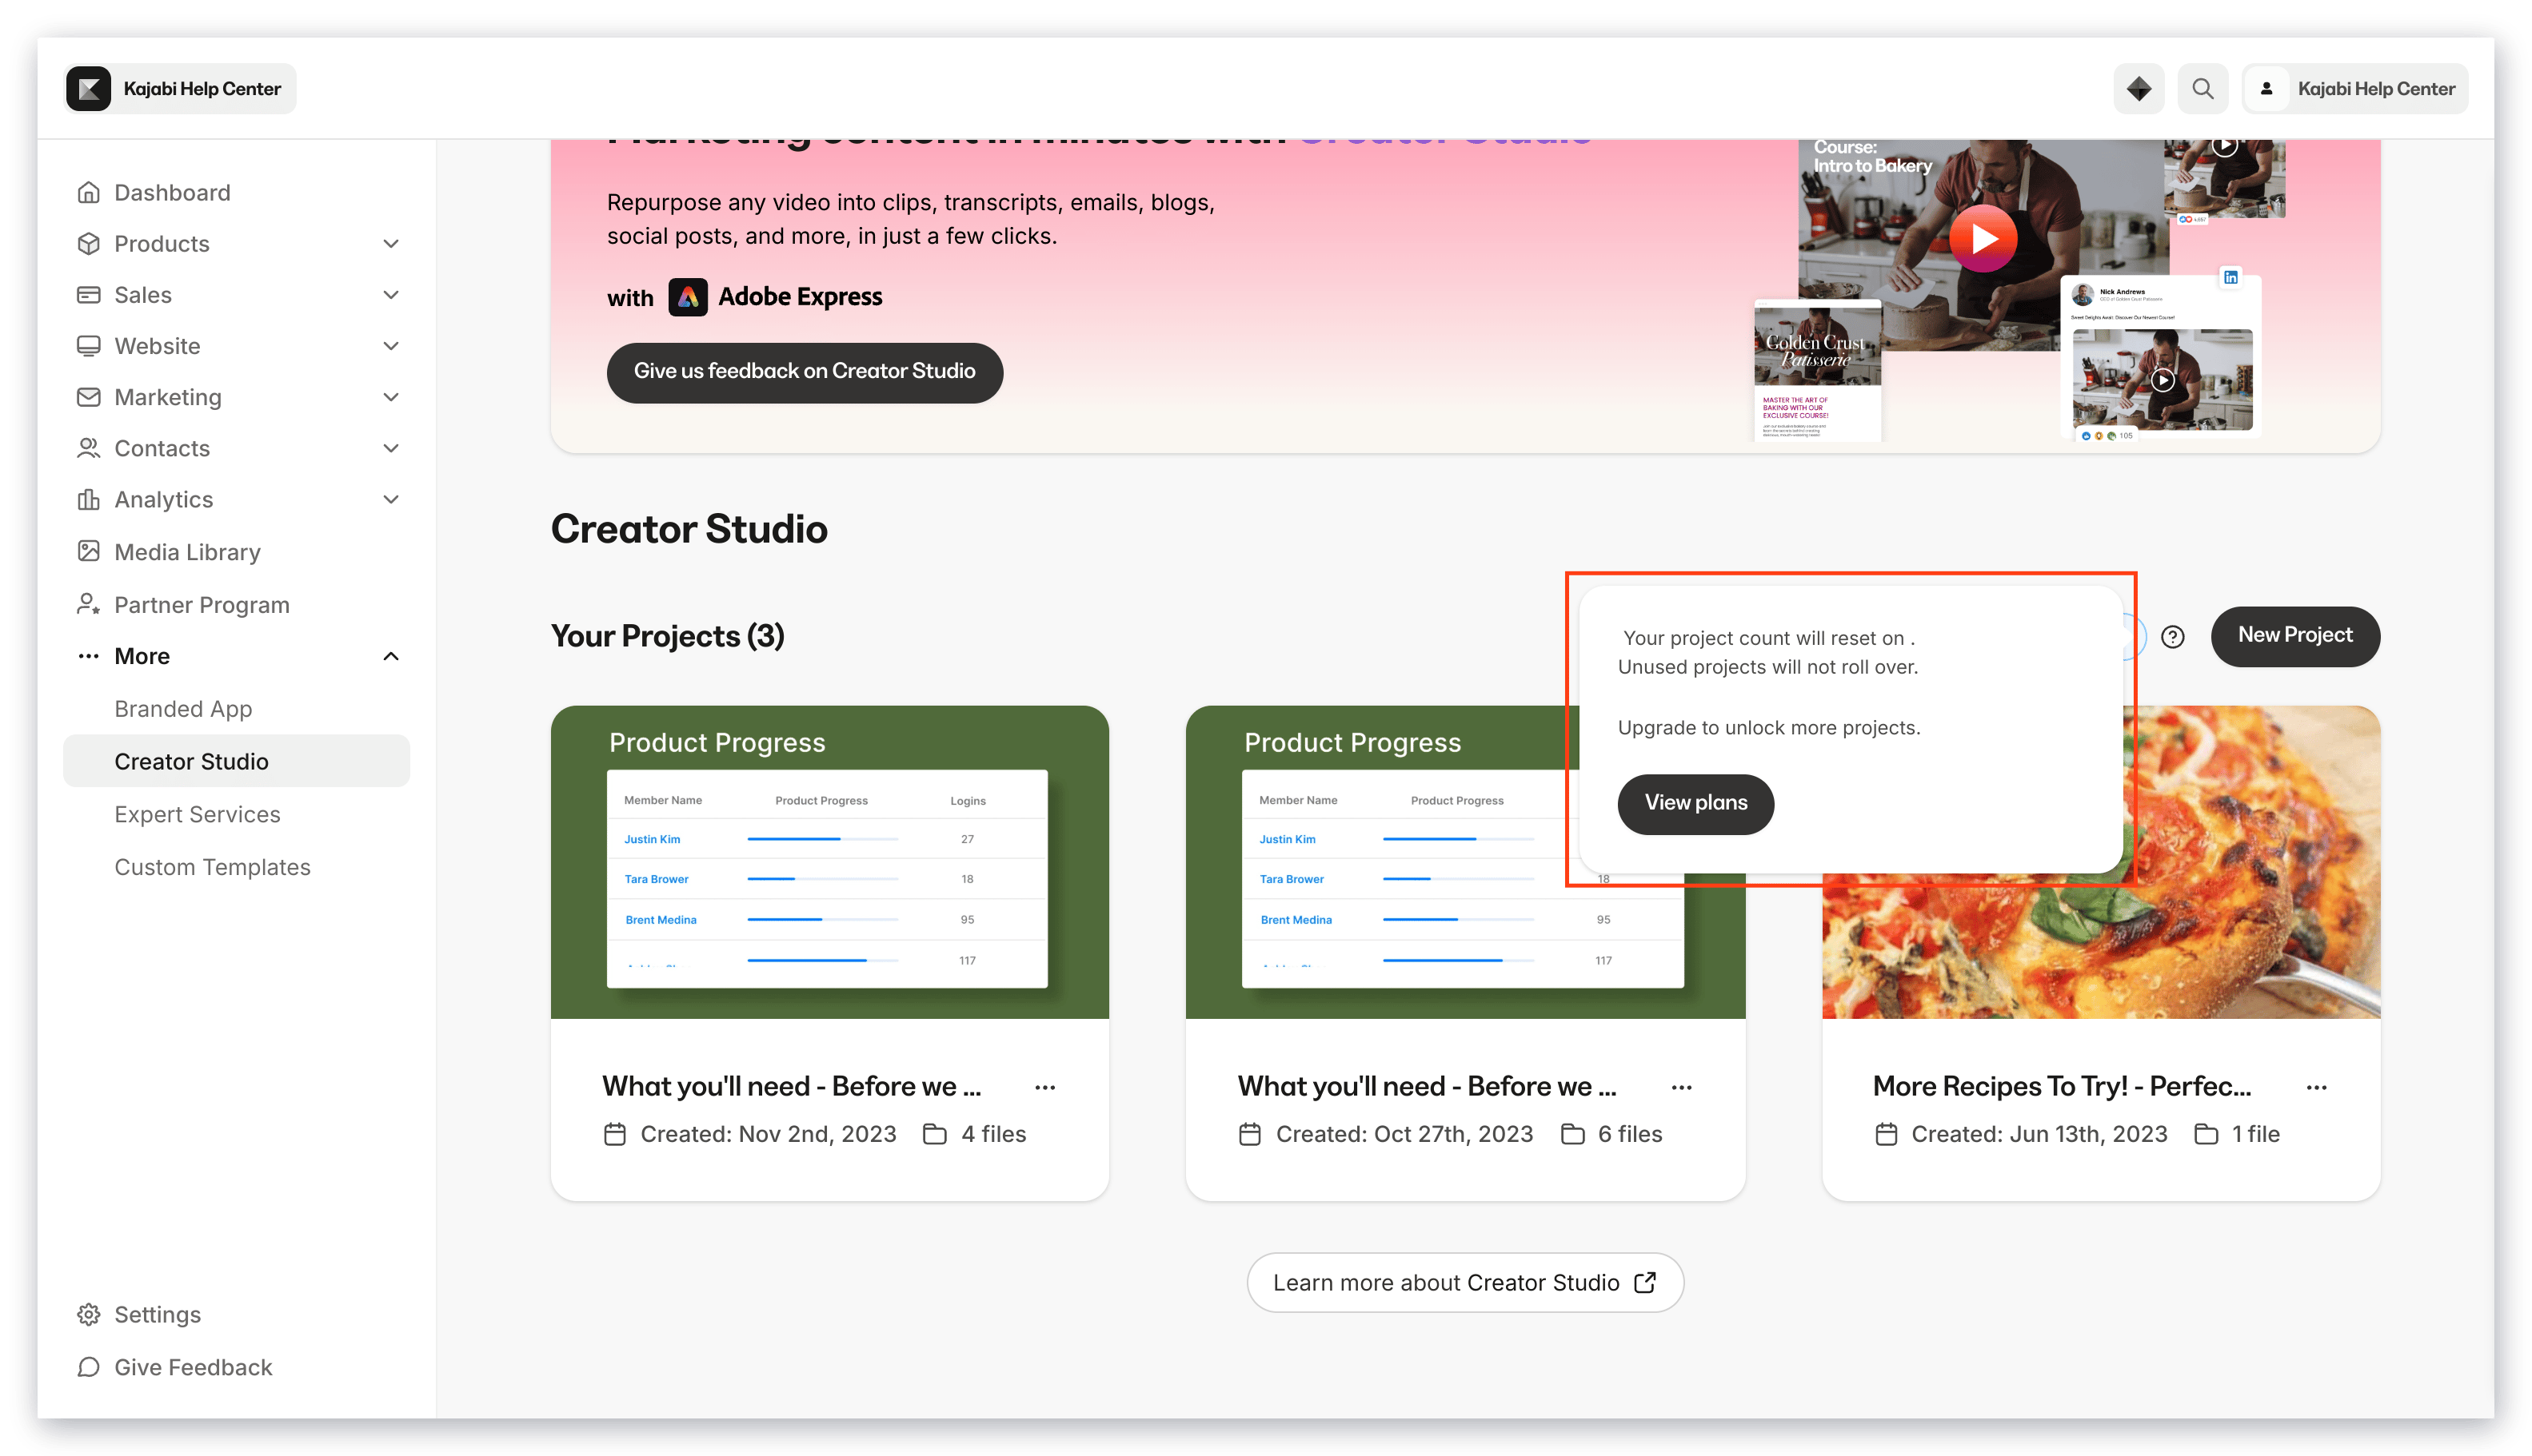Viewport: 2532px width, 1456px height.
Task: Click the Sales card icon
Action: coord(89,295)
